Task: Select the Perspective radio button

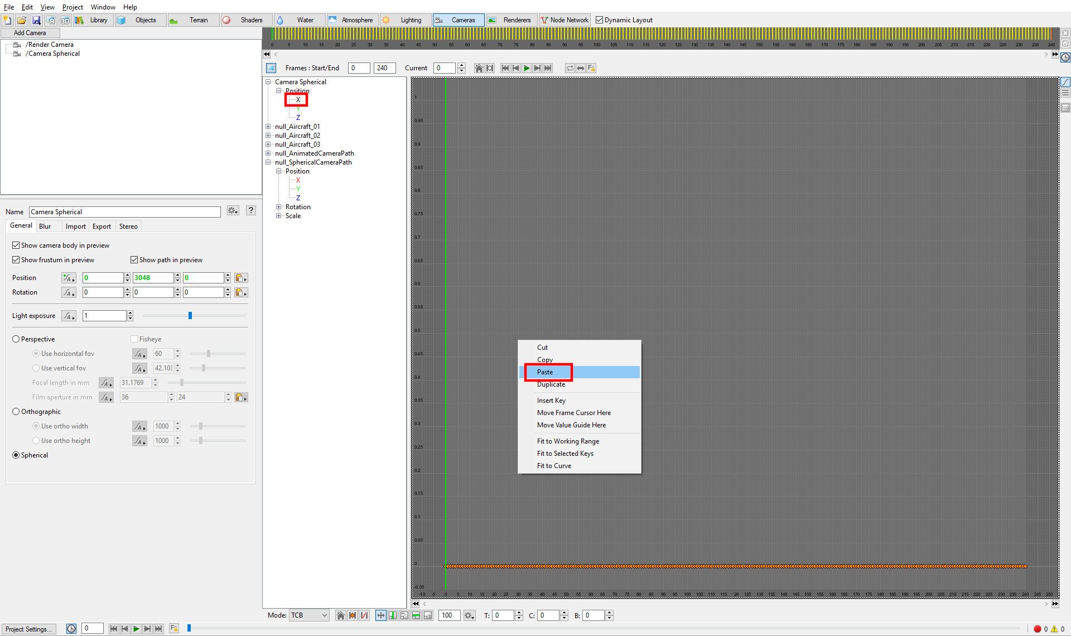Action: [x=16, y=339]
